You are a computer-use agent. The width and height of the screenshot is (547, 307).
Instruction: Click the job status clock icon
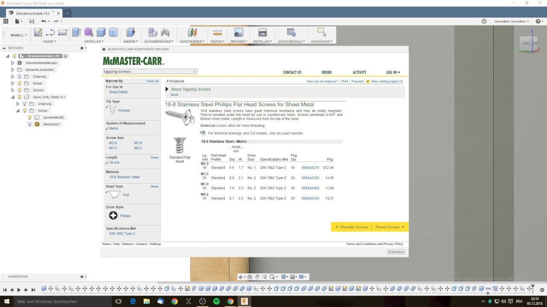[x=484, y=21]
